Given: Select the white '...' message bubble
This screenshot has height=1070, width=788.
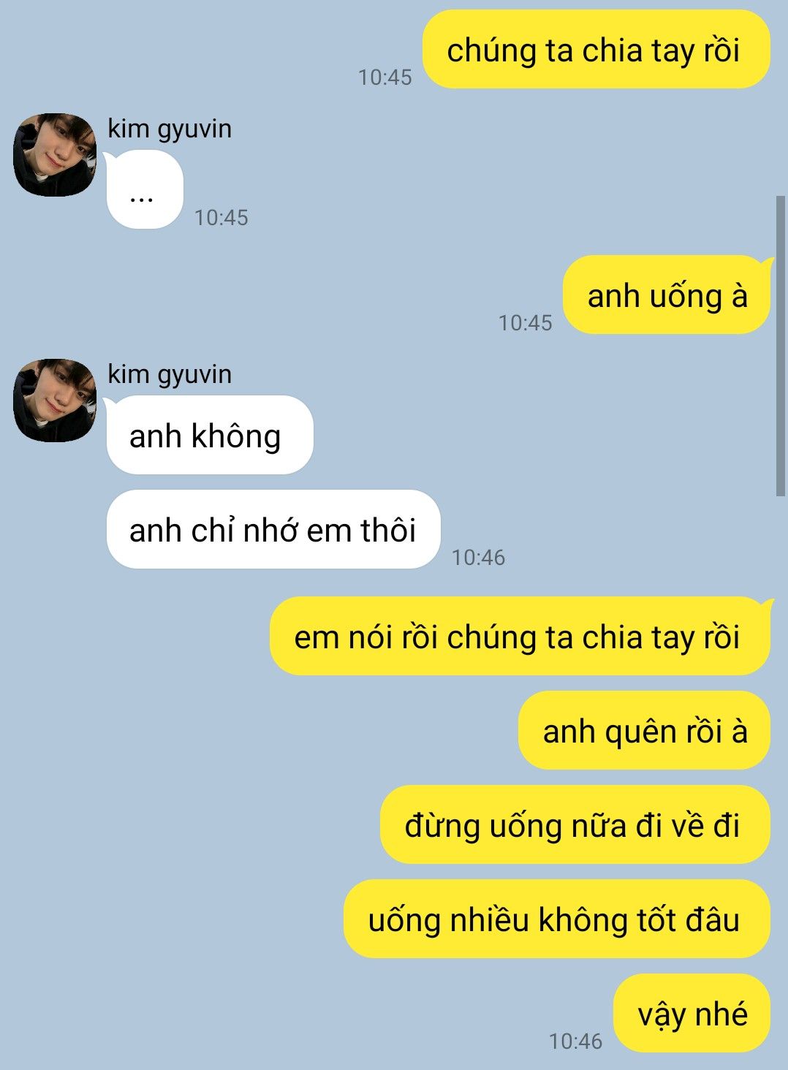Looking at the screenshot, I should point(145,189).
